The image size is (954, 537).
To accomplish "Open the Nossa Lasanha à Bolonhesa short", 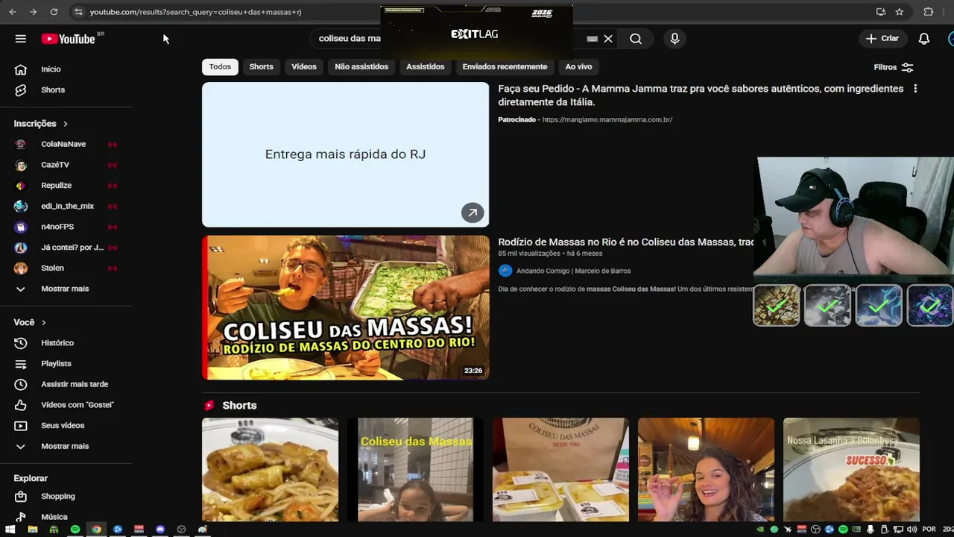I will 851,470.
